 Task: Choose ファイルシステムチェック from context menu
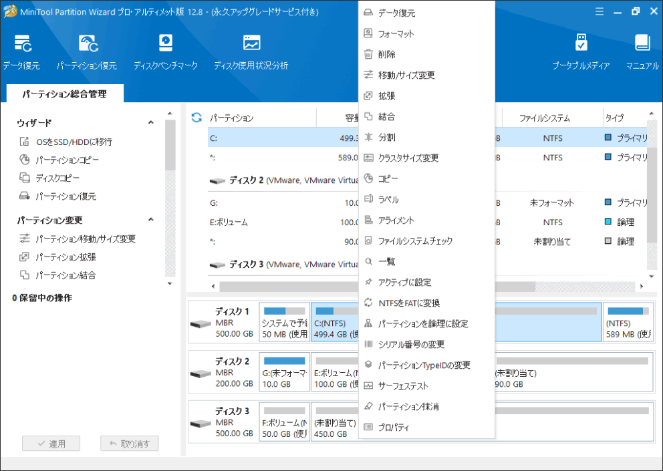click(426, 241)
